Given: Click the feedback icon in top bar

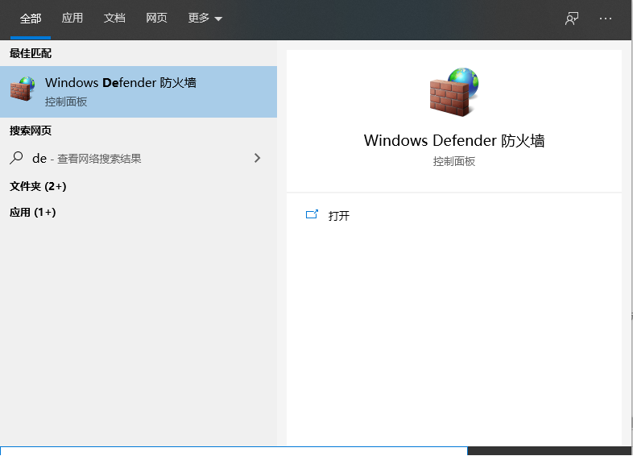Looking at the screenshot, I should [x=572, y=19].
